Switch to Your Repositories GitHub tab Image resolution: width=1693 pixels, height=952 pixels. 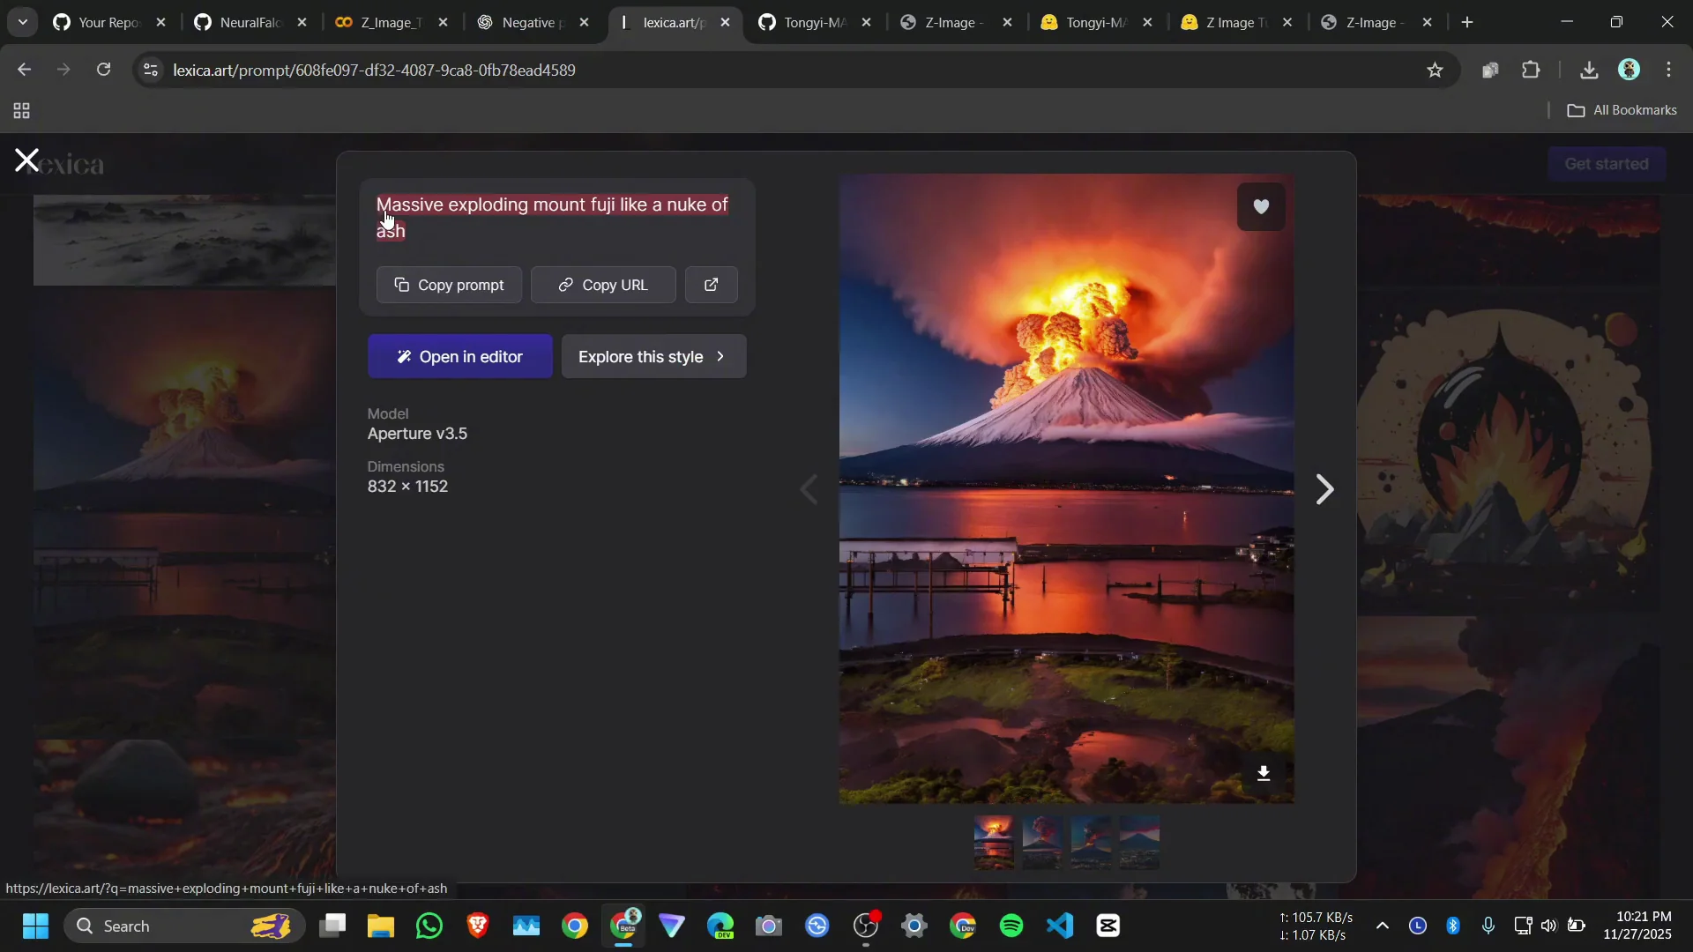pos(106,22)
